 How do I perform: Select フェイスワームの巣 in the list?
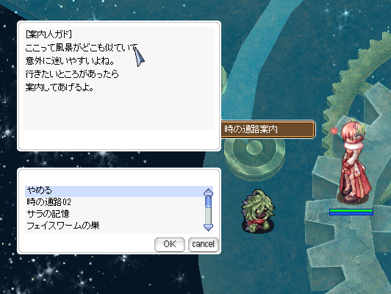(63, 226)
